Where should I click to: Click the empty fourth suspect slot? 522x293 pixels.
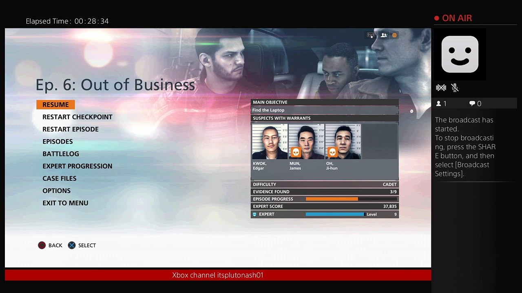pyautogui.click(x=380, y=142)
